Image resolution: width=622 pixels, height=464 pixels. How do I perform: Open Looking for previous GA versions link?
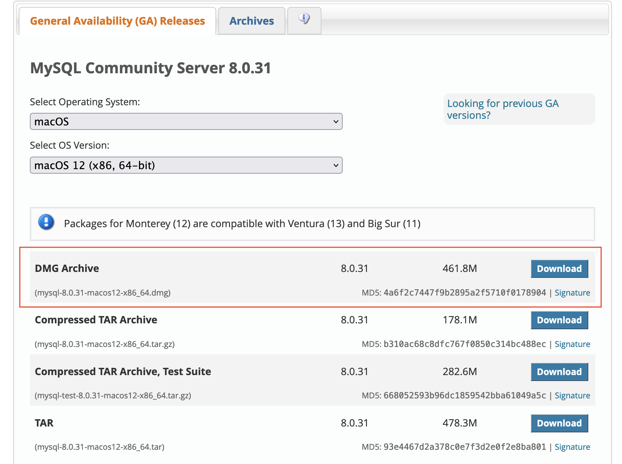coord(502,109)
